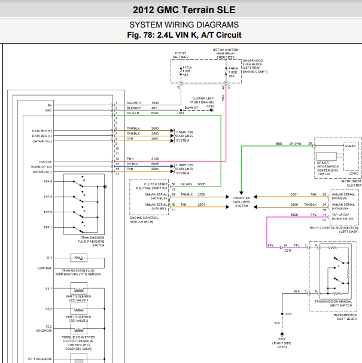362x363 pixels.
Task: Click the "Fig. 78: 2.4L VIN K, A/T Circuit" caption
Action: [x=184, y=35]
